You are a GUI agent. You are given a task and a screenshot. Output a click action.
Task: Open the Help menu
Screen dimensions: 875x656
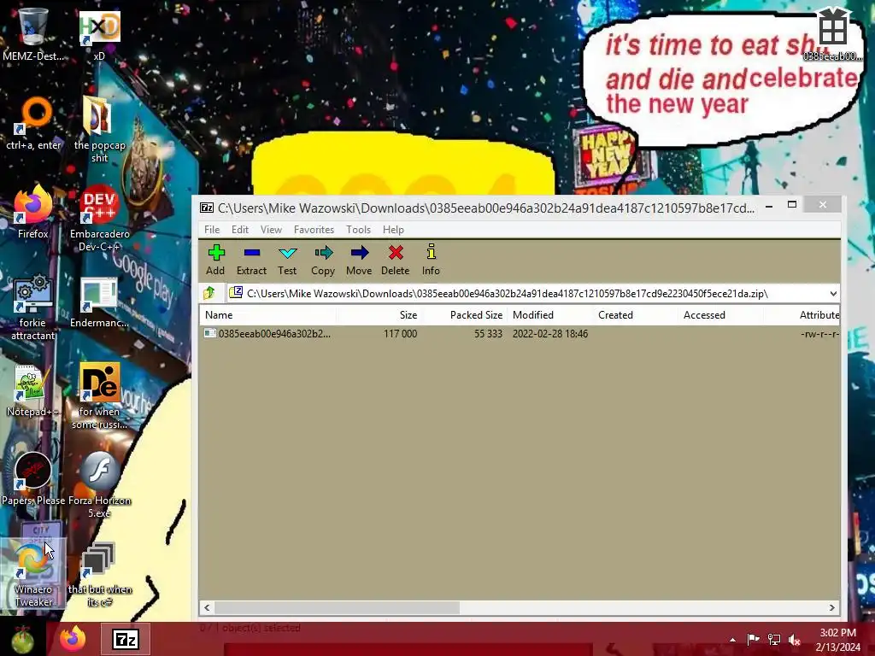click(x=393, y=230)
